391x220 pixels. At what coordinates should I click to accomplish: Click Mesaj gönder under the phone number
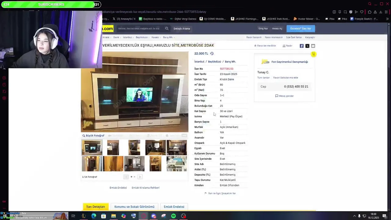(284, 96)
